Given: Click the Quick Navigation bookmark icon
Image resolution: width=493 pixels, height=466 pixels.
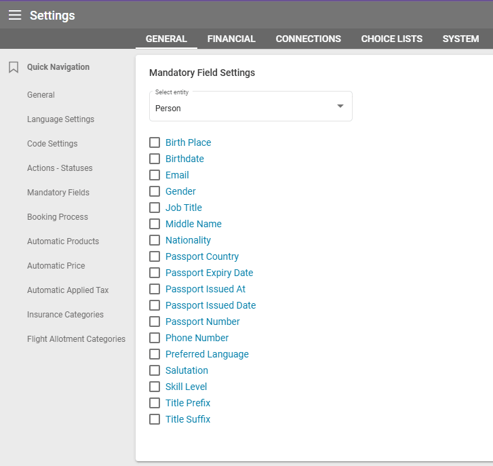Looking at the screenshot, I should [14, 67].
